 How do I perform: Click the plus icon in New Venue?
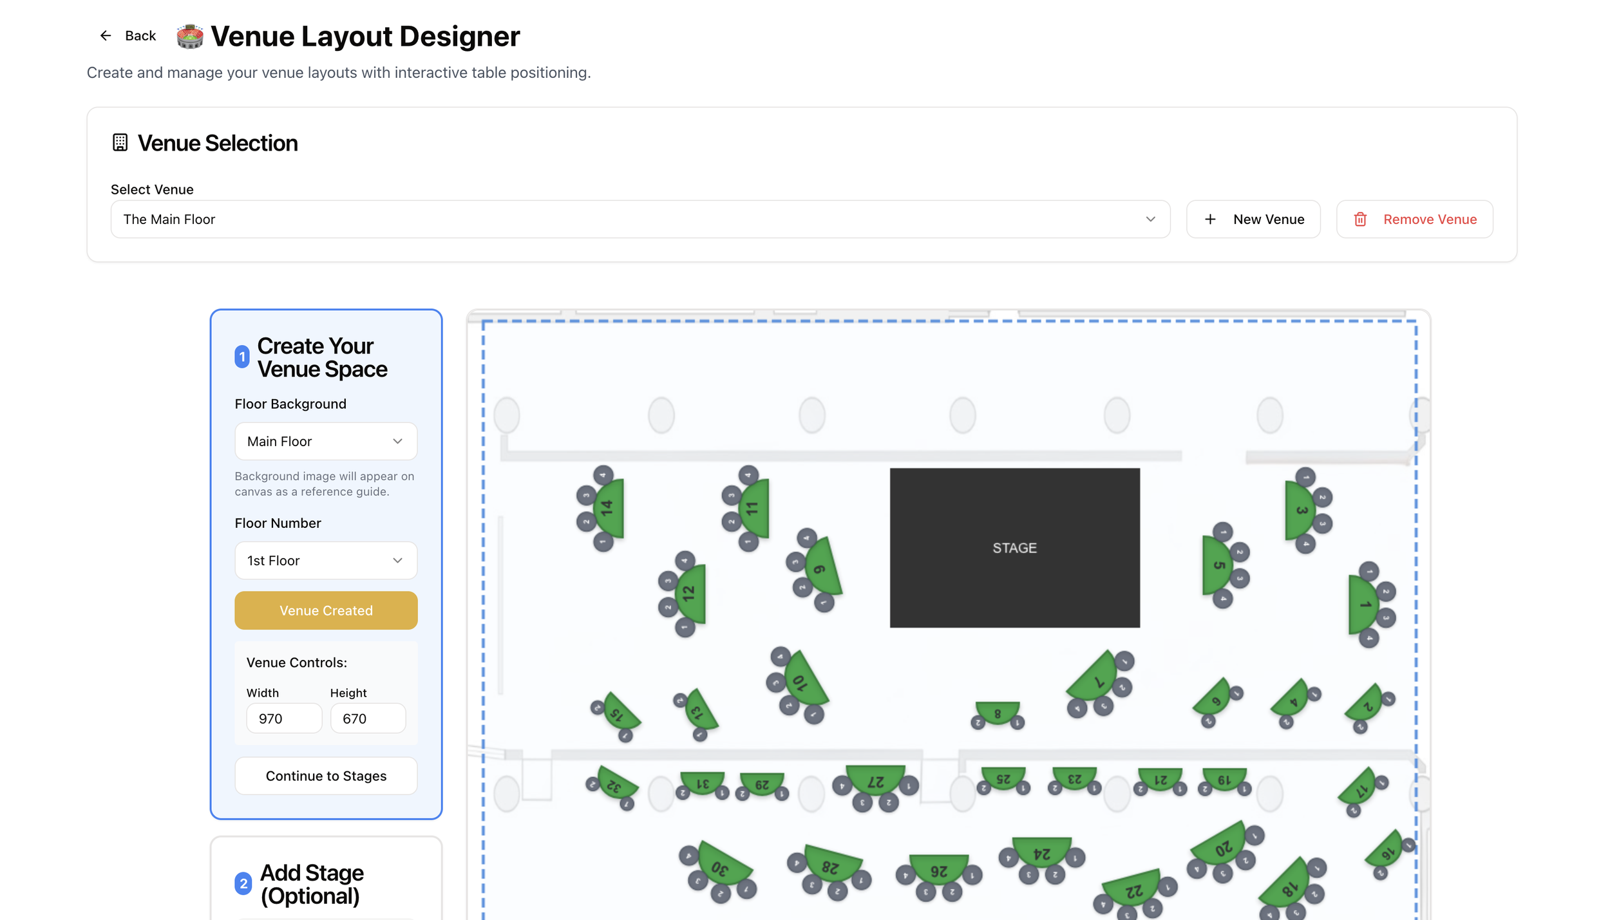click(x=1210, y=219)
